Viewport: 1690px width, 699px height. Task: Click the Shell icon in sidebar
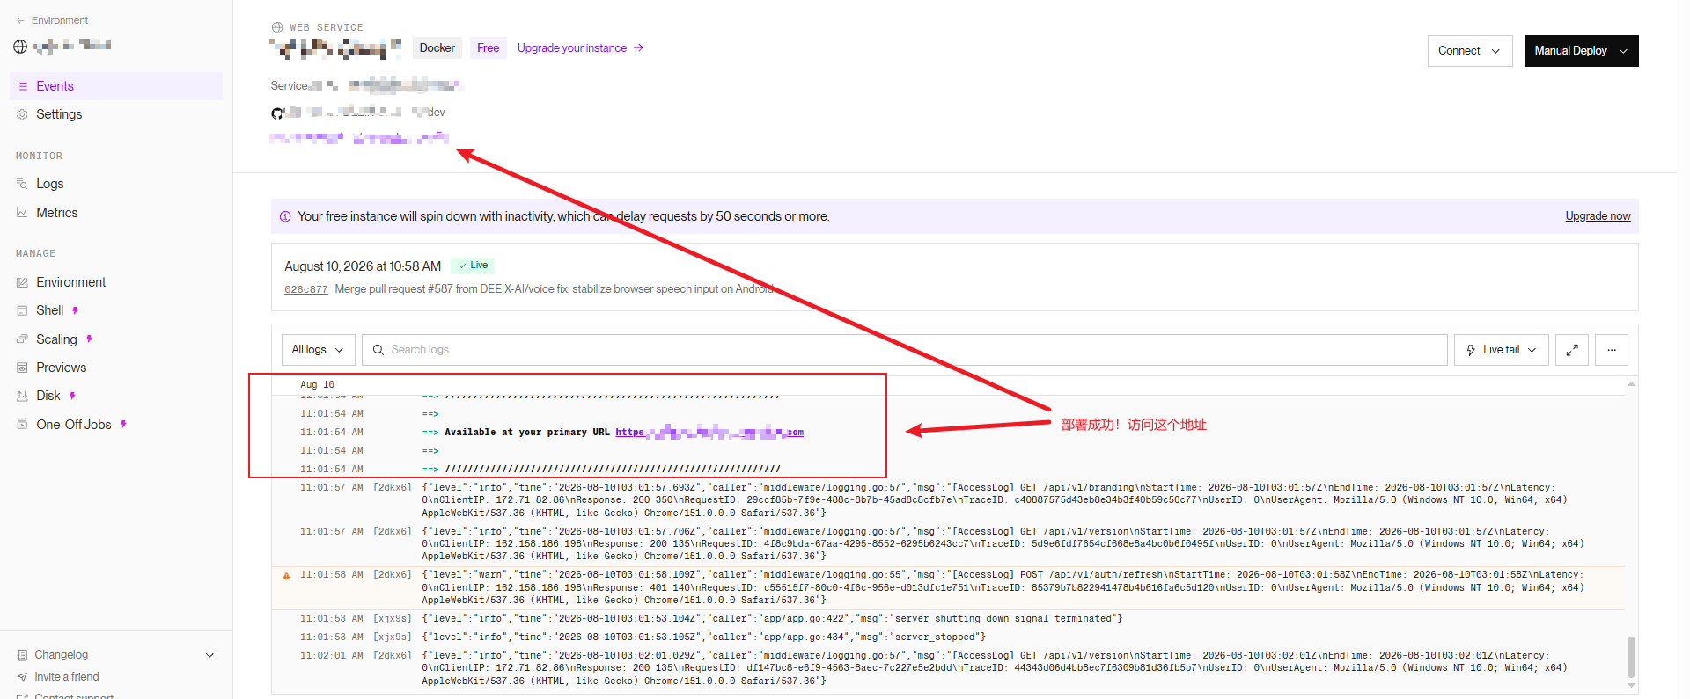pyautogui.click(x=22, y=310)
